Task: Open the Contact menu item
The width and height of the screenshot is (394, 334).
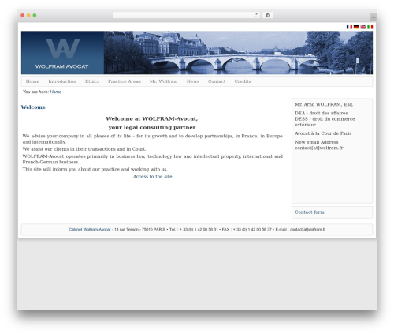Action: point(217,81)
